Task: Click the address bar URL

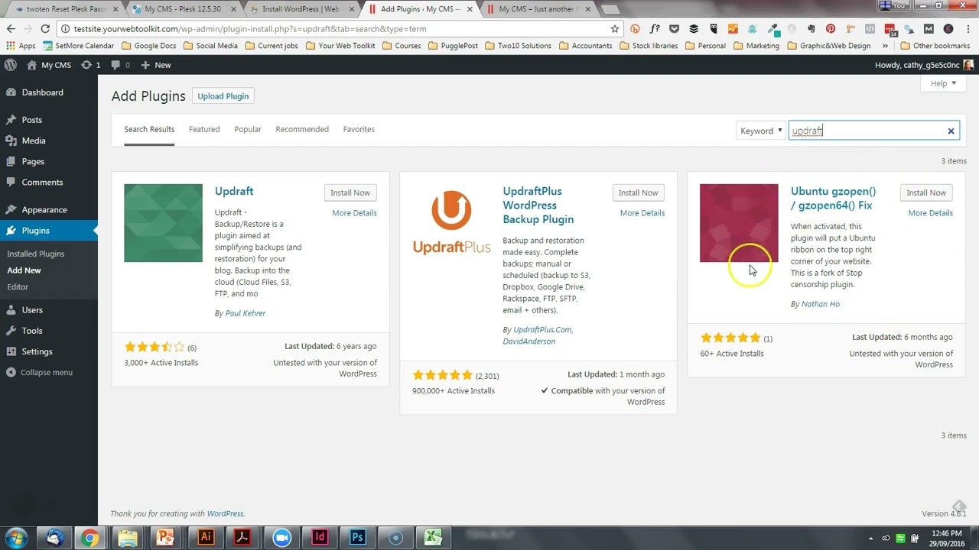Action: pyautogui.click(x=250, y=29)
